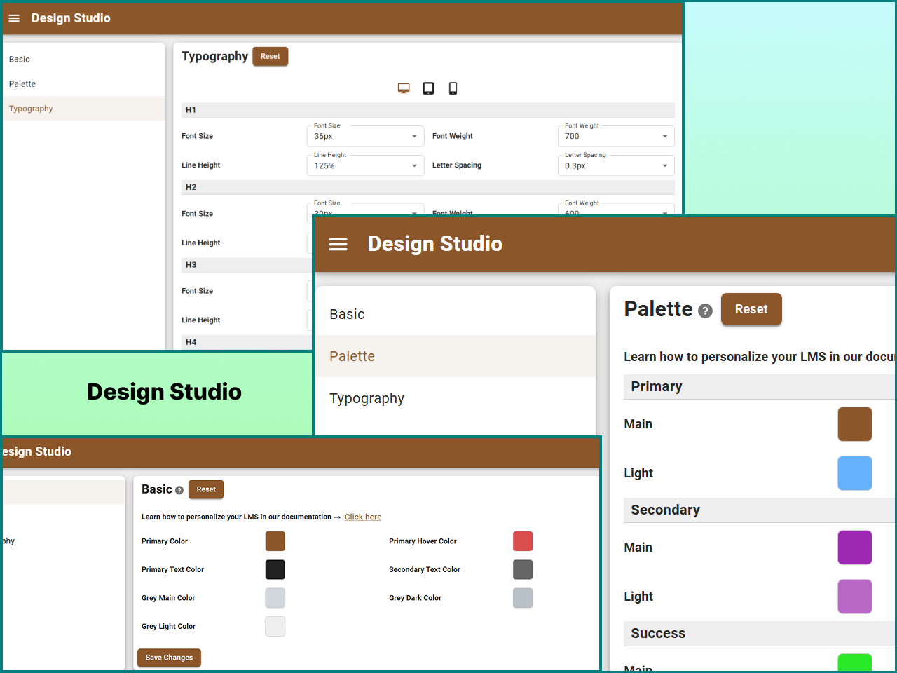Click the help icon next to Palette heading

[705, 311]
